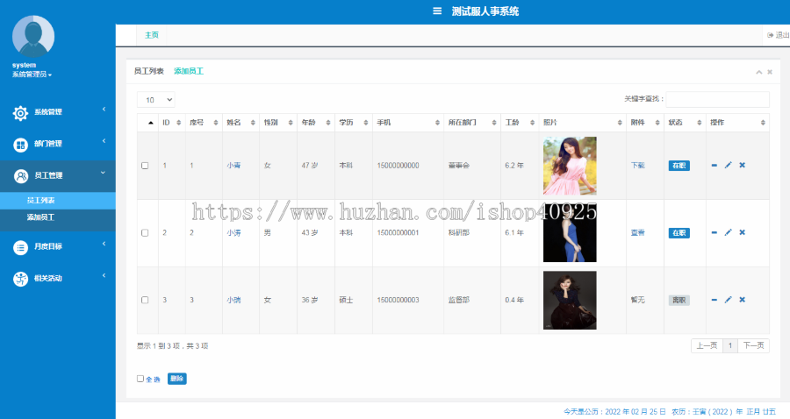Image resolution: width=790 pixels, height=419 pixels.
Task: Click 下载 attachment link for 小青
Action: 638,166
